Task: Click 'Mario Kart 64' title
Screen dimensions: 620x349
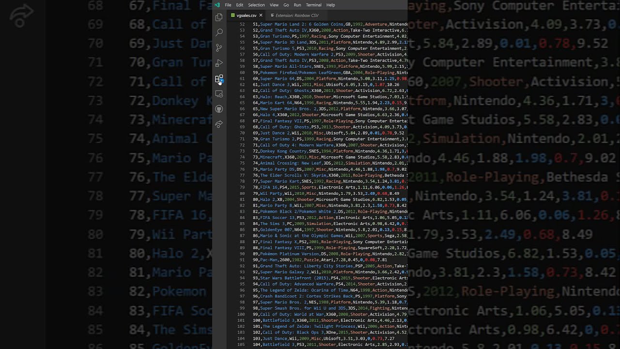Action: pos(276,103)
